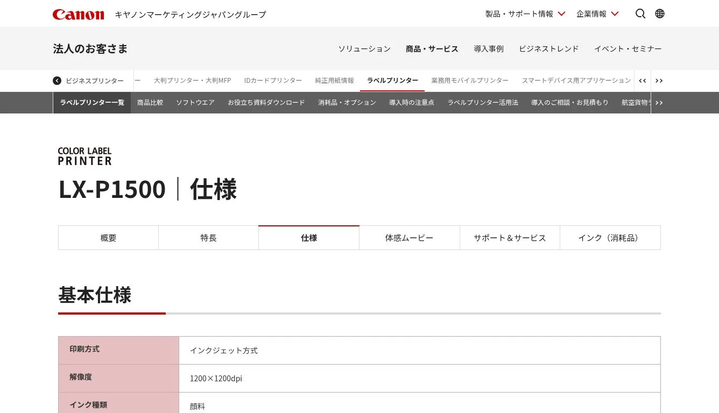This screenshot has height=413, width=719.
Task: Open the ソリューション menu
Action: [364, 49]
